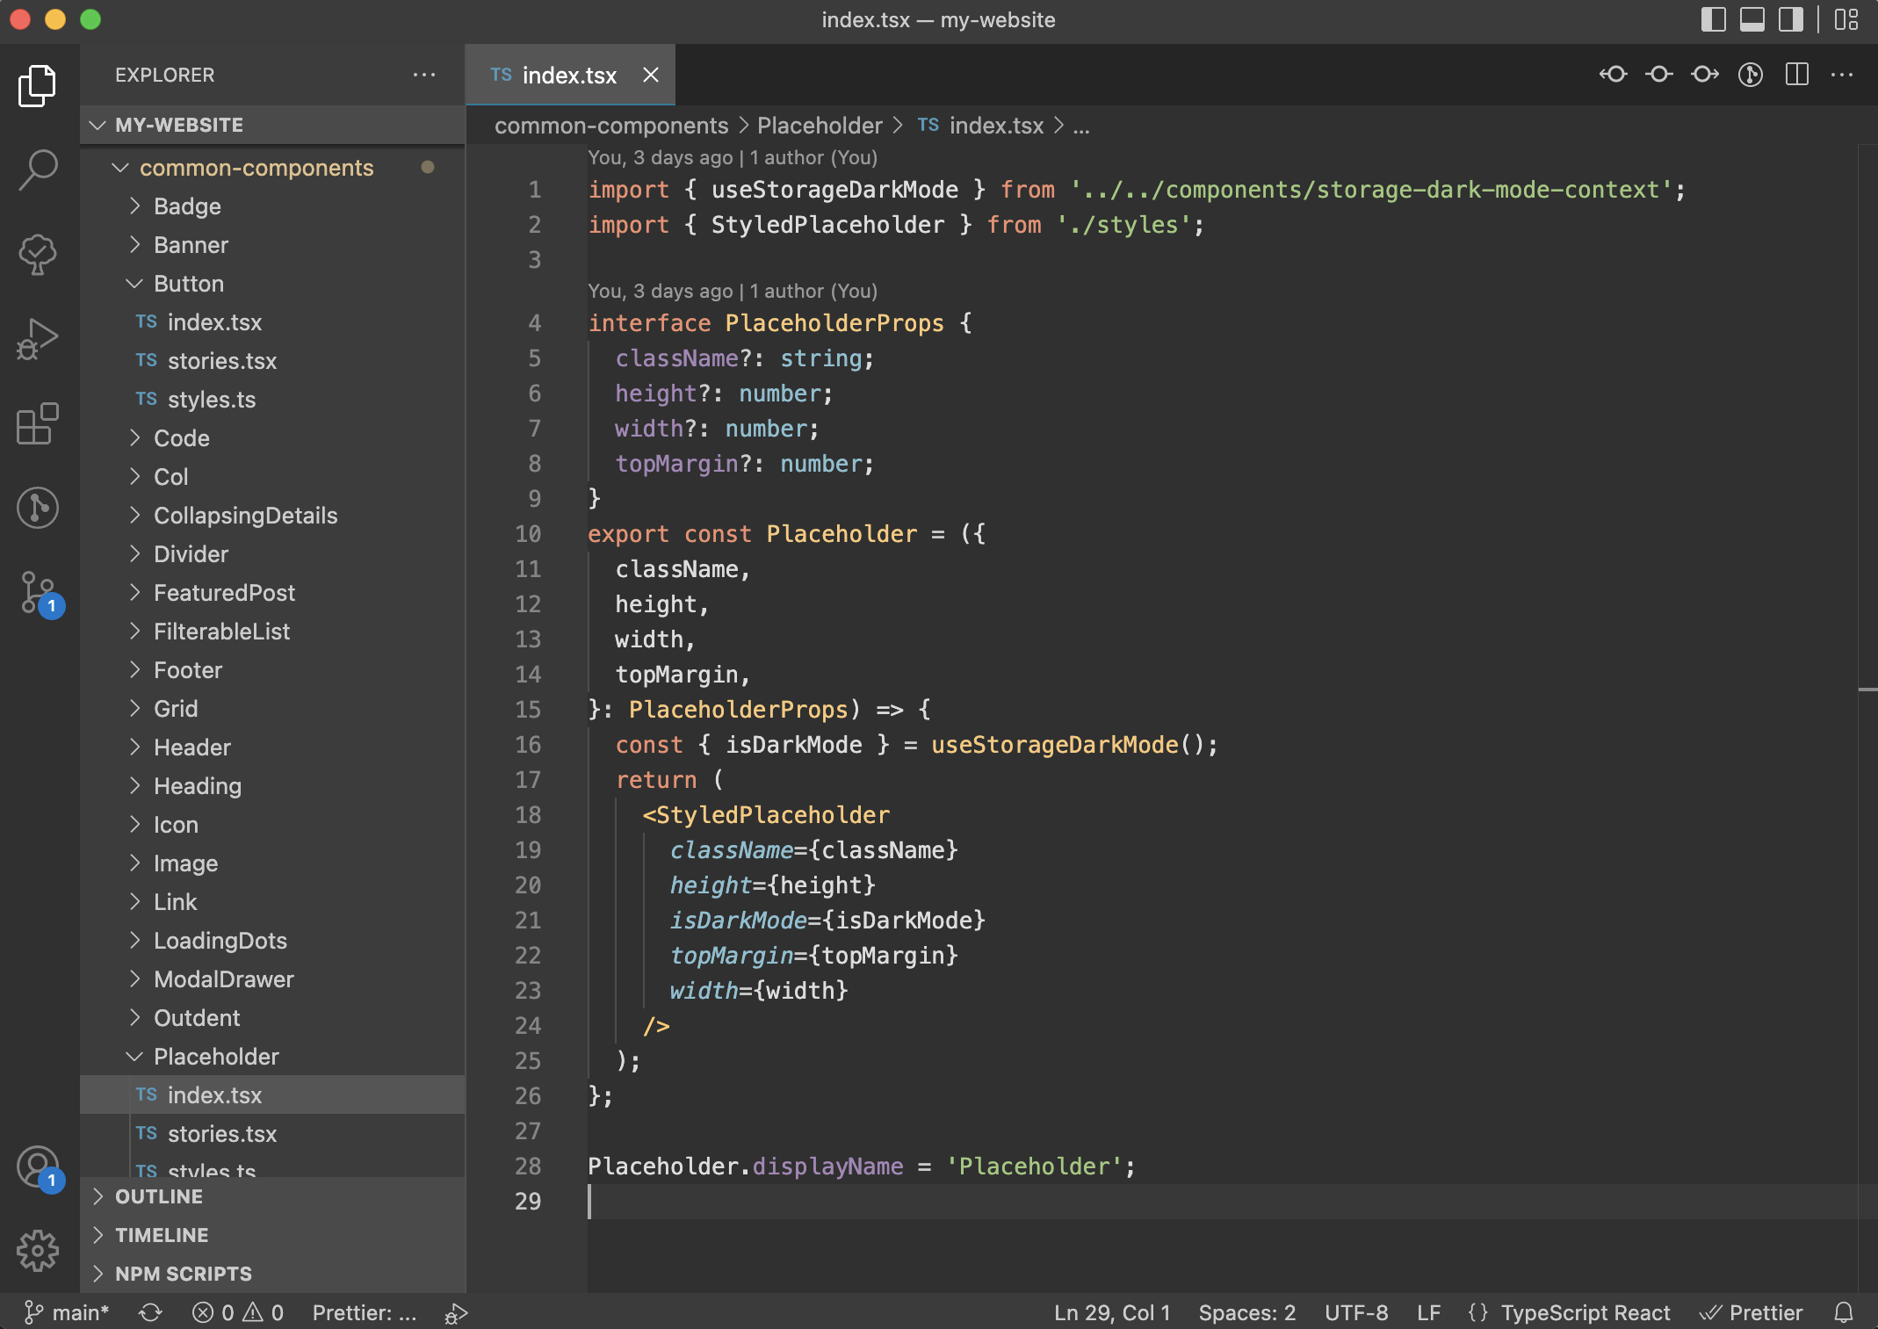1878x1329 pixels.
Task: Select the index.tsx editor tab
Action: click(x=568, y=76)
